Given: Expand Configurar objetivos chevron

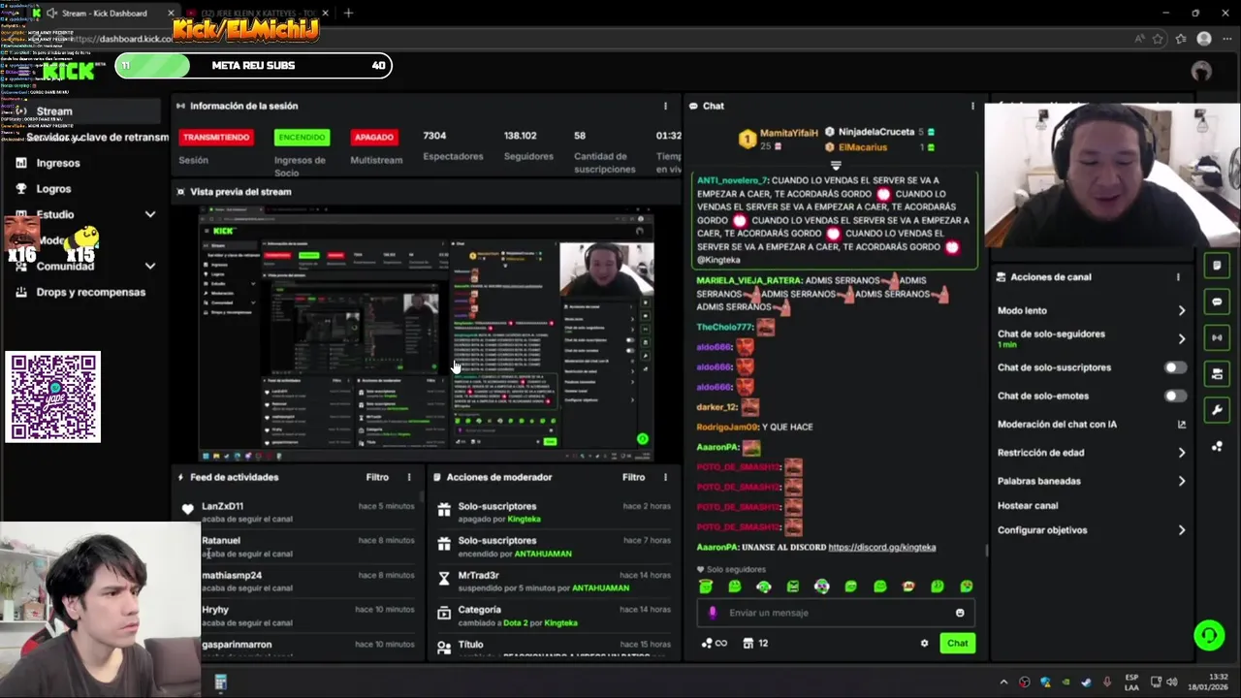Looking at the screenshot, I should coord(1181,530).
